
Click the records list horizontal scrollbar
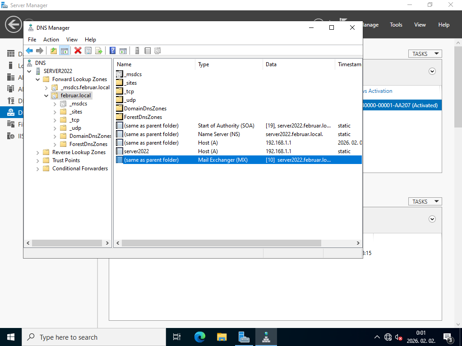tap(221, 243)
